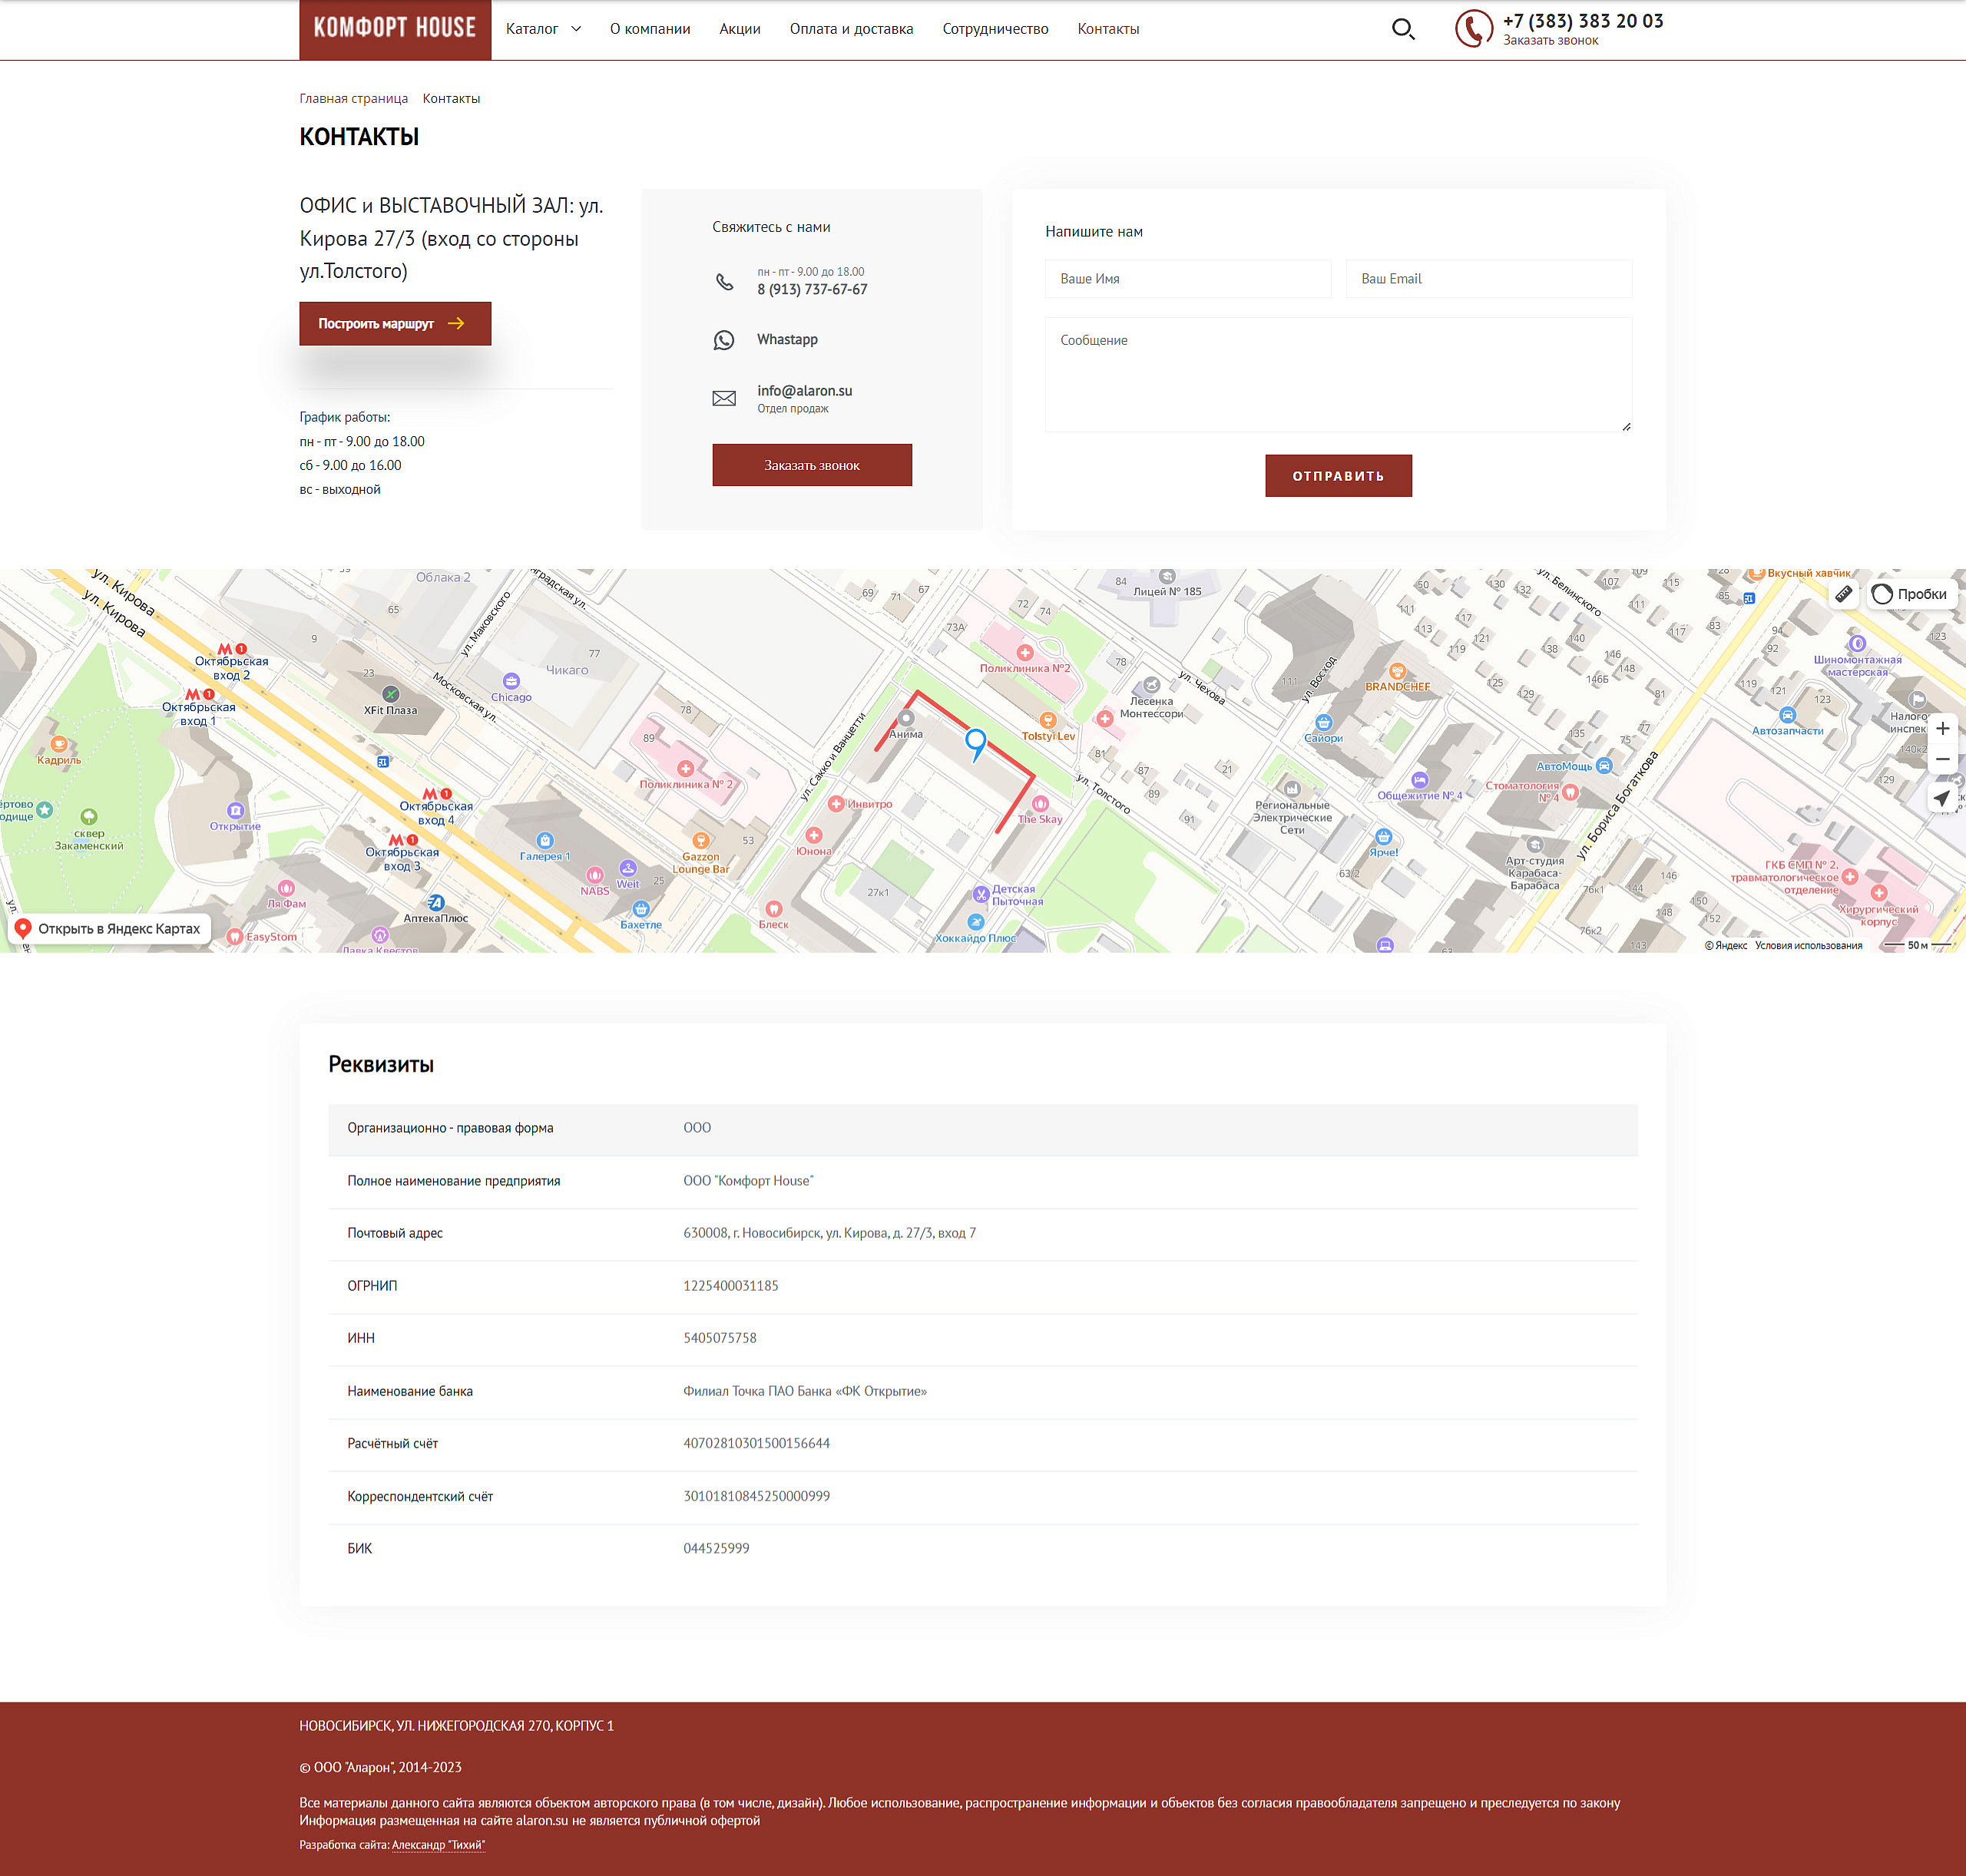
Task: Click header phone +7 (383) 383 20 03
Action: [x=1583, y=20]
